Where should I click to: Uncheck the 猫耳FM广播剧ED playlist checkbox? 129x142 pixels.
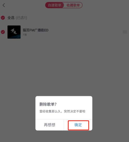pos(3,32)
